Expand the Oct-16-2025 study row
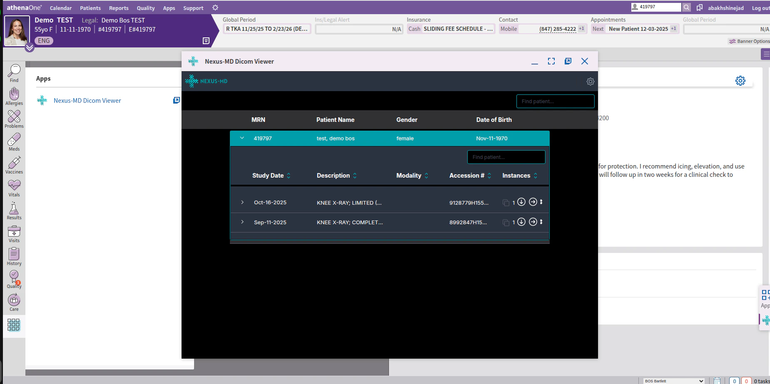The height and width of the screenshot is (384, 770). [242, 202]
